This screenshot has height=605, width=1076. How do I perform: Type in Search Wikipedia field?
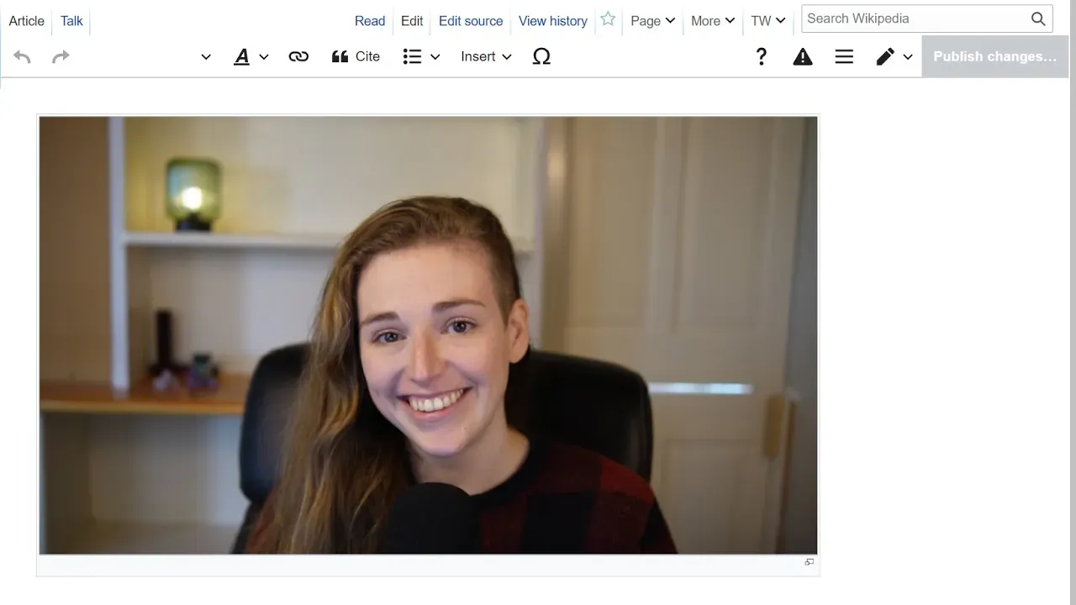click(x=915, y=18)
